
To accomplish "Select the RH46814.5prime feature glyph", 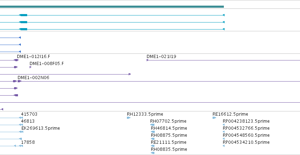I will pos(153,132).
